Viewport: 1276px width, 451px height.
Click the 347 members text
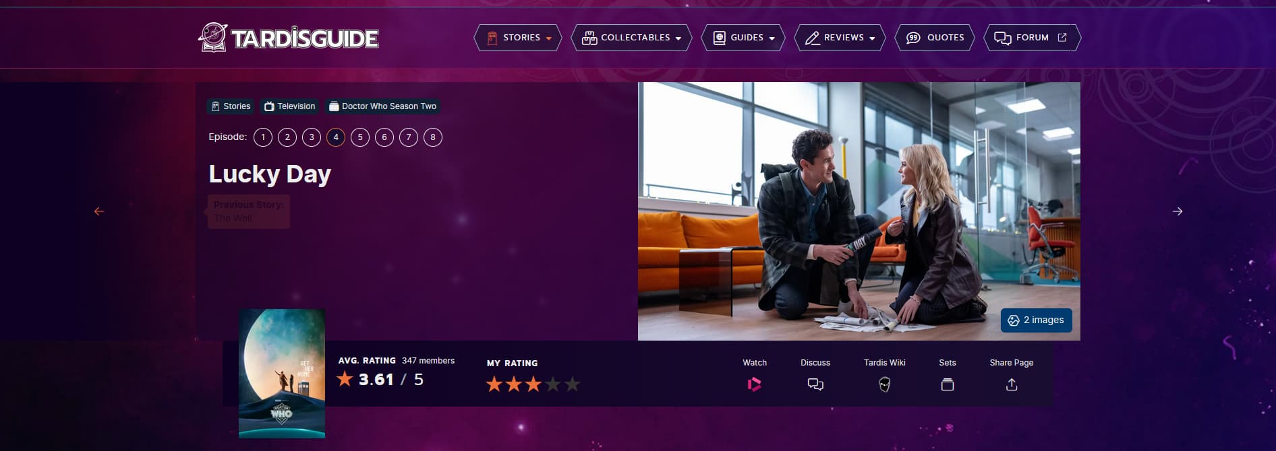click(x=428, y=361)
